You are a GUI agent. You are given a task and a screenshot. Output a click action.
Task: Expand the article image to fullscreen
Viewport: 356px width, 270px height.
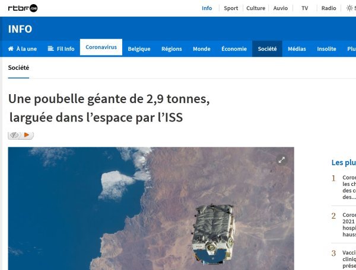(281, 160)
